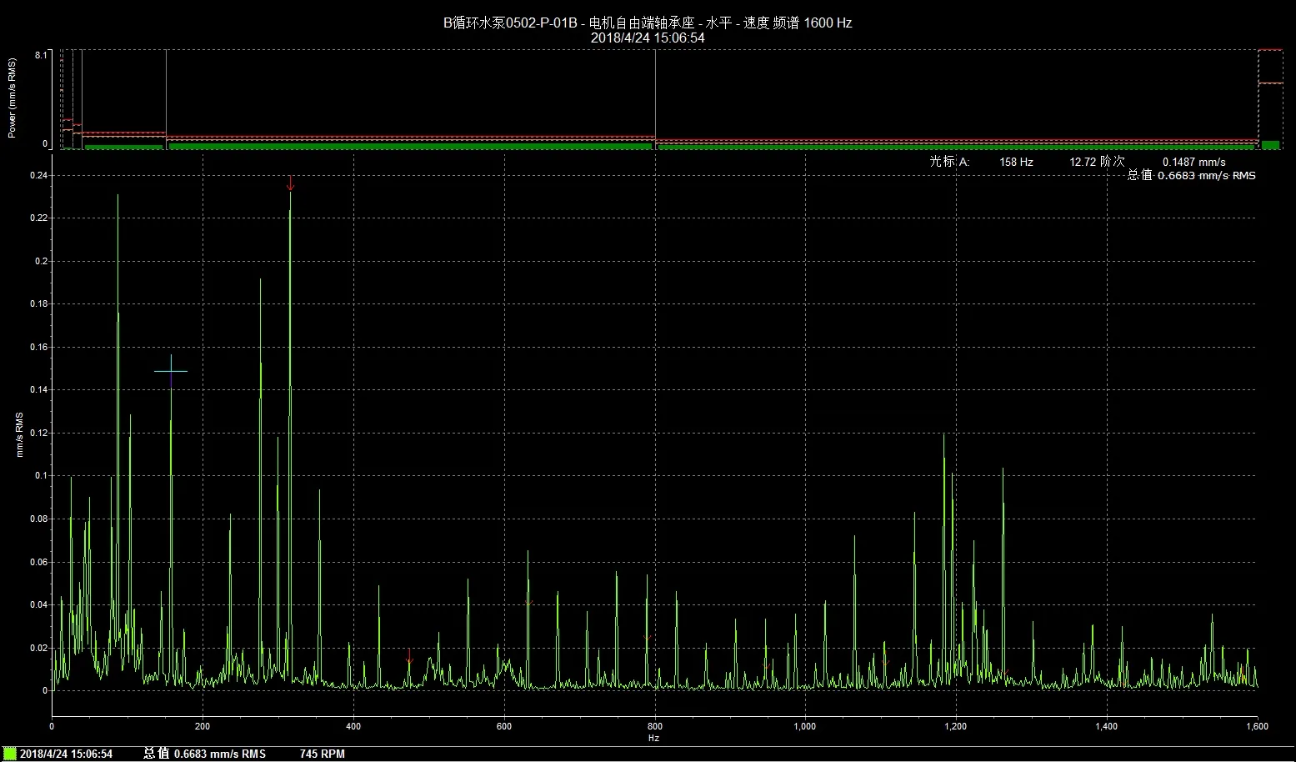Select the green power band between 200 and 800 Hz
The height and width of the screenshot is (762, 1296).
410,146
